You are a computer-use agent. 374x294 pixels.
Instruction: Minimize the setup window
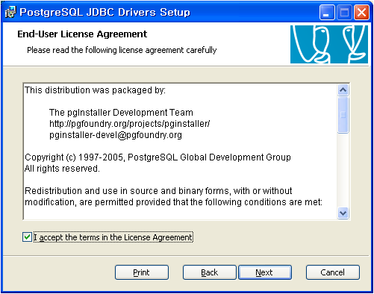point(327,12)
